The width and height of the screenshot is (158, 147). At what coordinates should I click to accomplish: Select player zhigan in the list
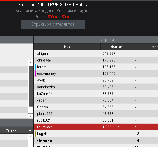[x=96, y=53]
